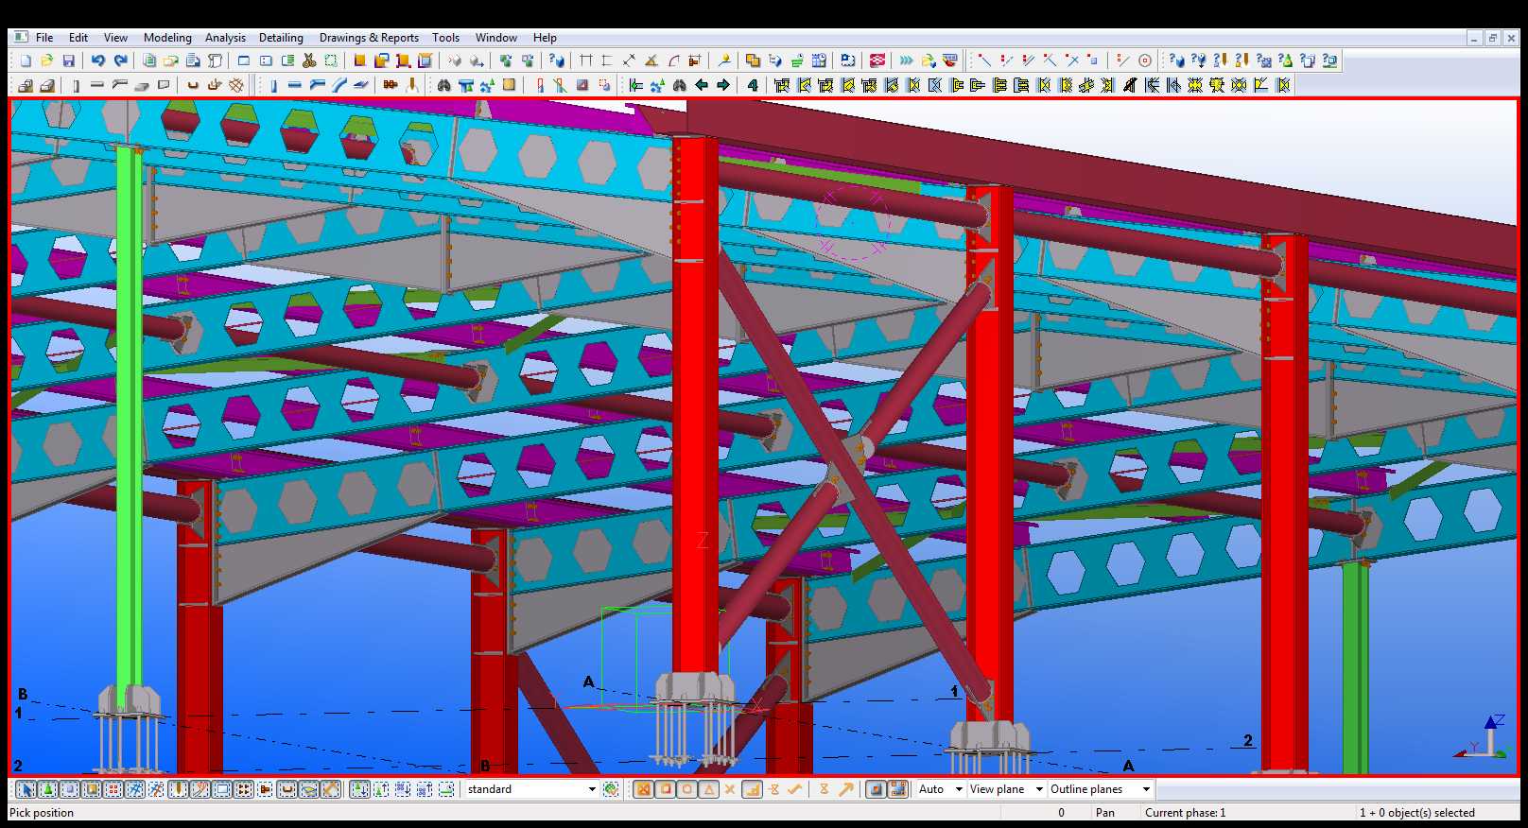Open the View menu
Viewport: 1528px width, 828px height.
115,38
